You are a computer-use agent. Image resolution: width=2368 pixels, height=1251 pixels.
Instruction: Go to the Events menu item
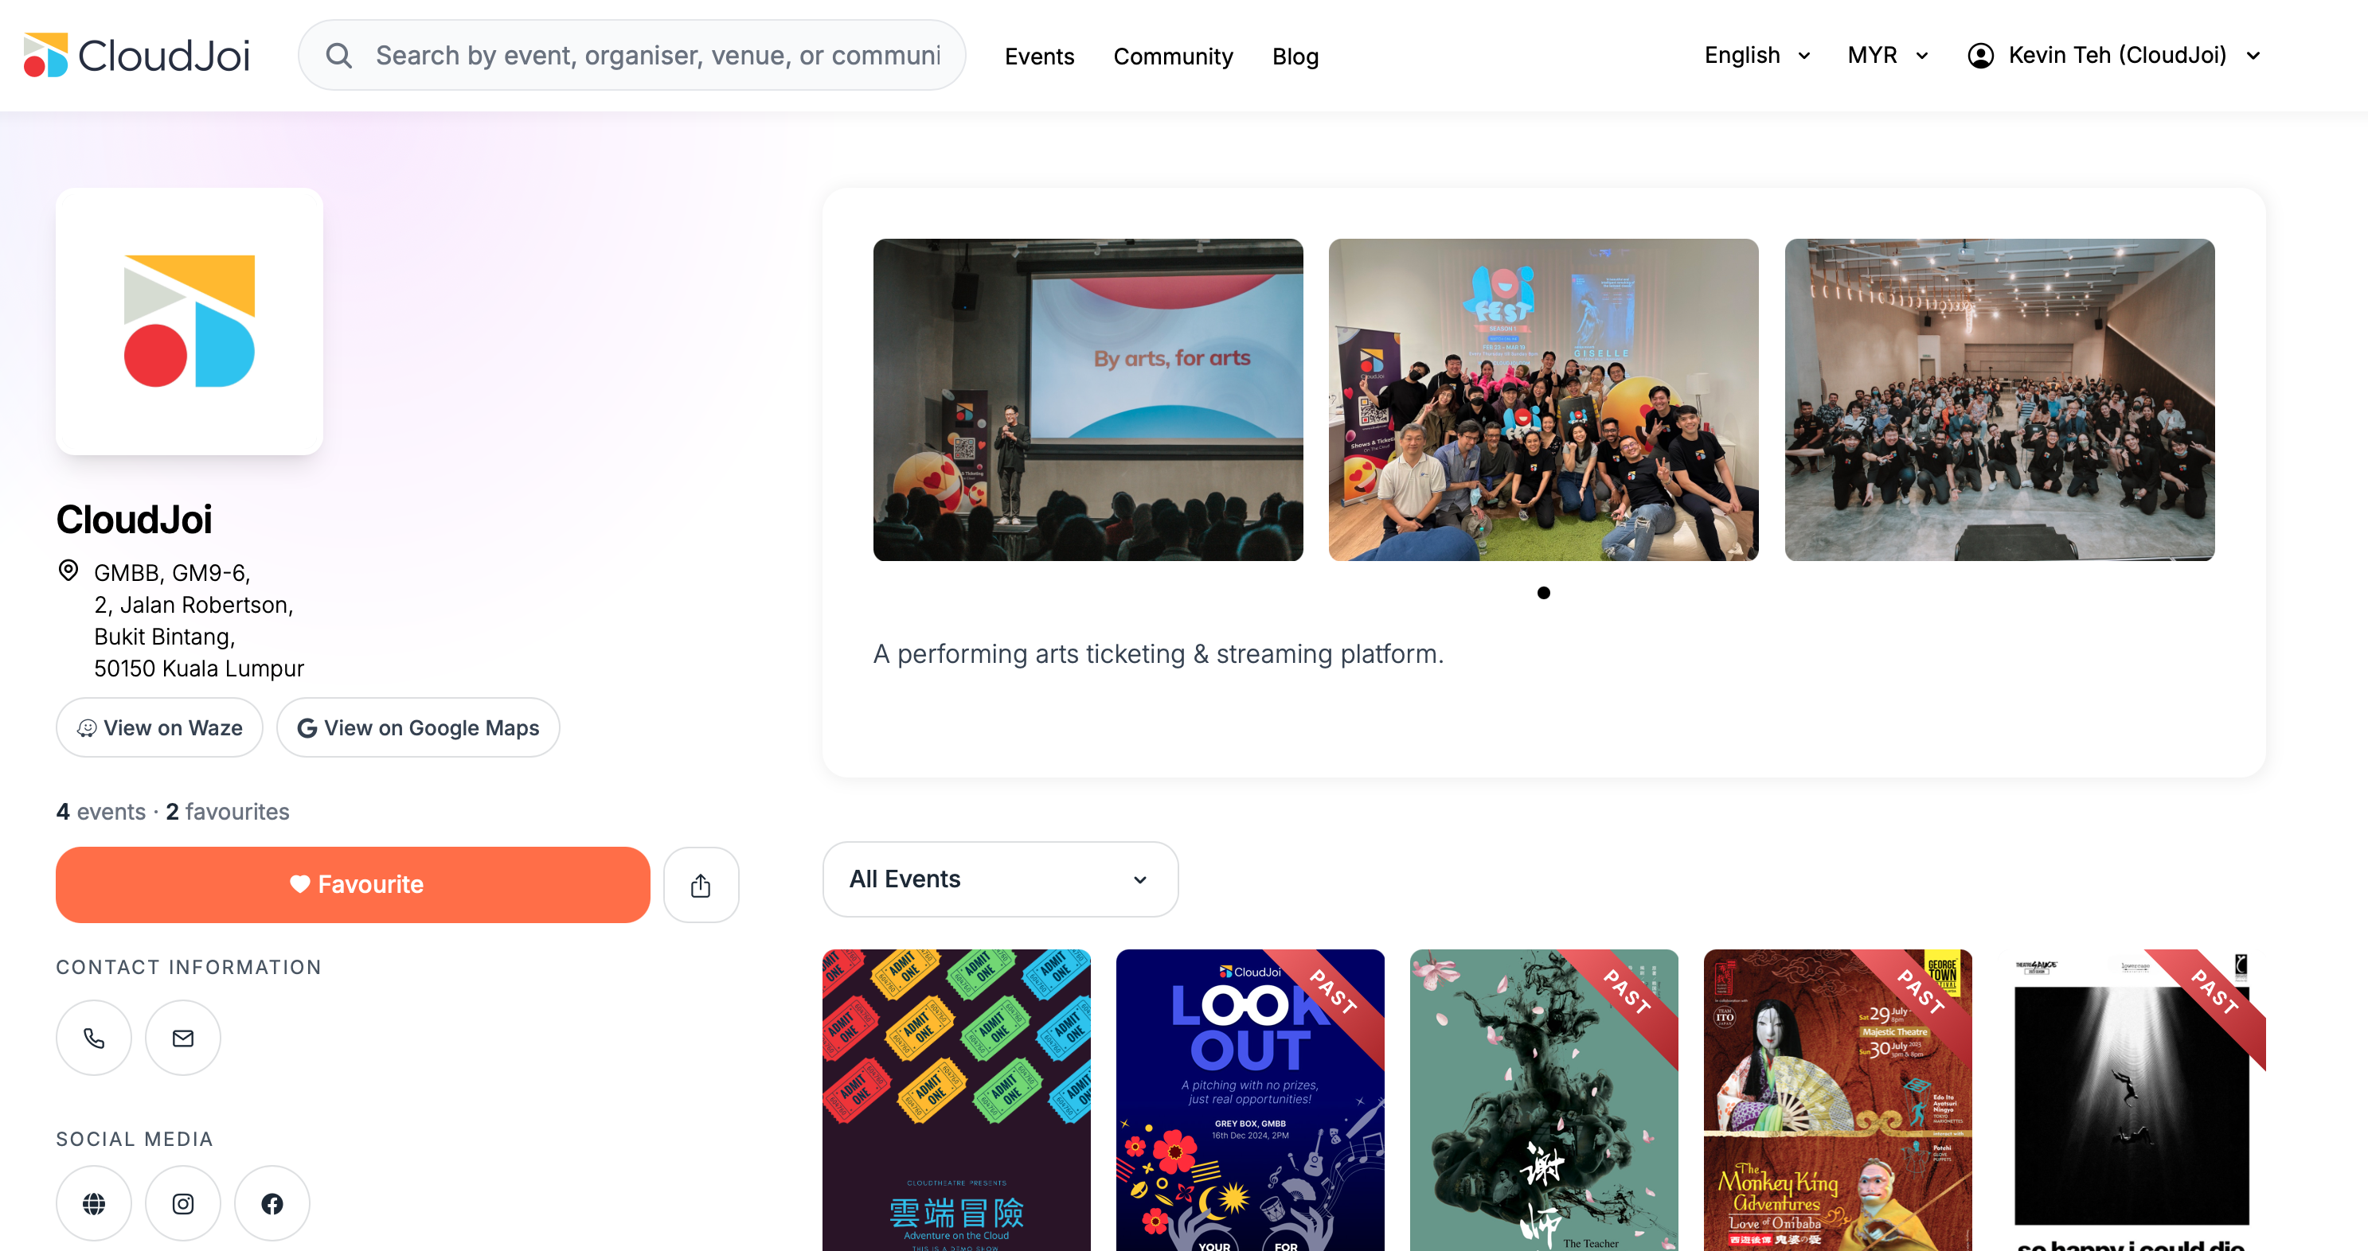point(1039,56)
